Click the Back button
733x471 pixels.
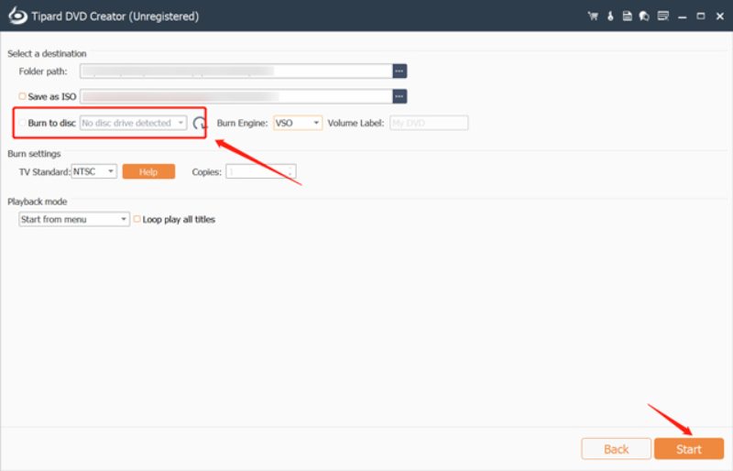pos(616,449)
